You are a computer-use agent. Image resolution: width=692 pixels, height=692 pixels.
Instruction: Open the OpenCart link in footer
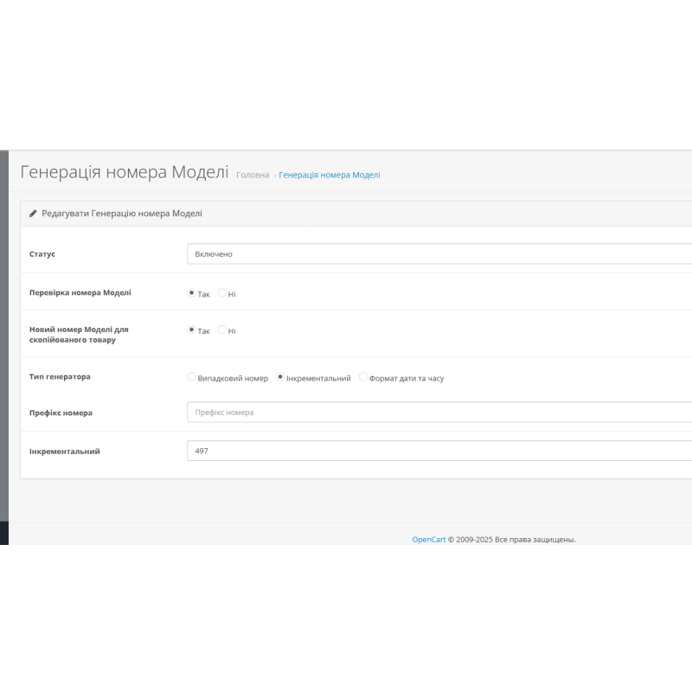click(429, 539)
